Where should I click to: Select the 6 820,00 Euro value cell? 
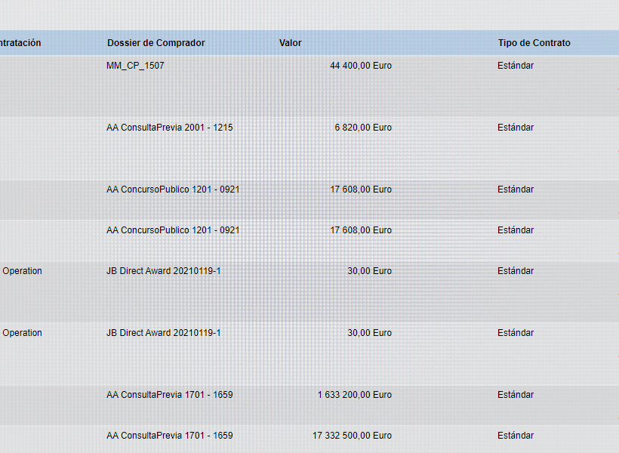(x=363, y=128)
